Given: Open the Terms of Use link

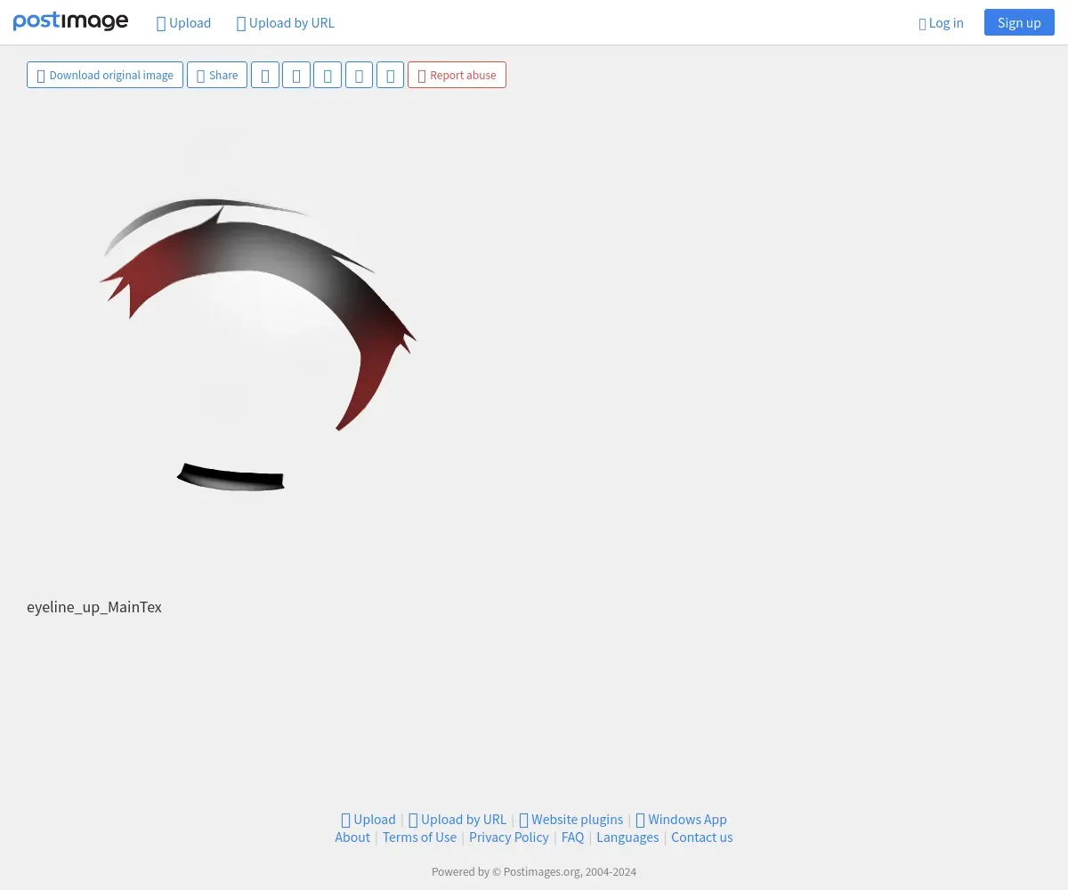Looking at the screenshot, I should 419,837.
